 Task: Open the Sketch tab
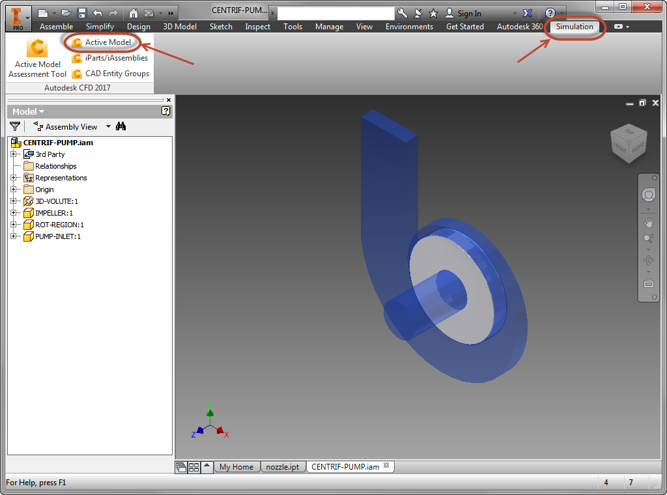[221, 26]
